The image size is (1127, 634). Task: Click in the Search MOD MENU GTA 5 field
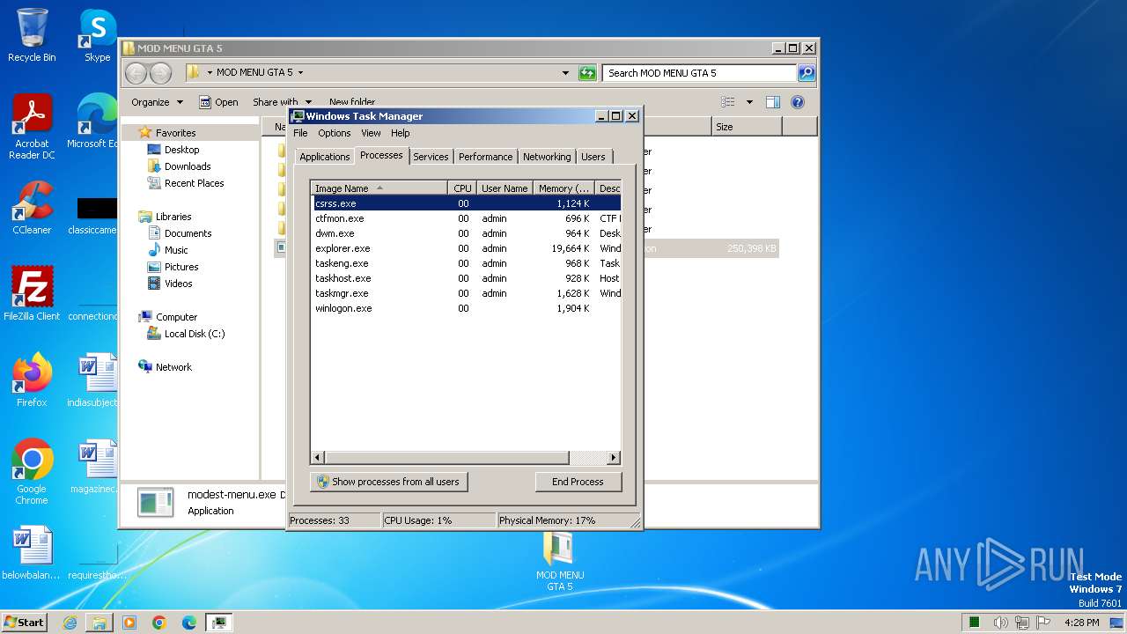(x=700, y=73)
